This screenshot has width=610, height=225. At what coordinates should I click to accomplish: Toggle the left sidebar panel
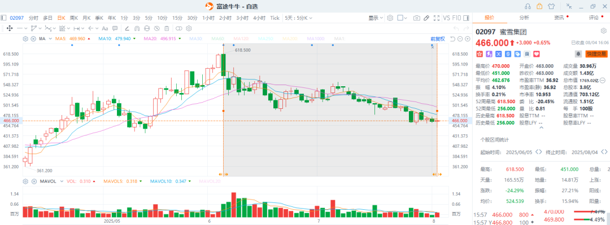[x=3, y=18]
